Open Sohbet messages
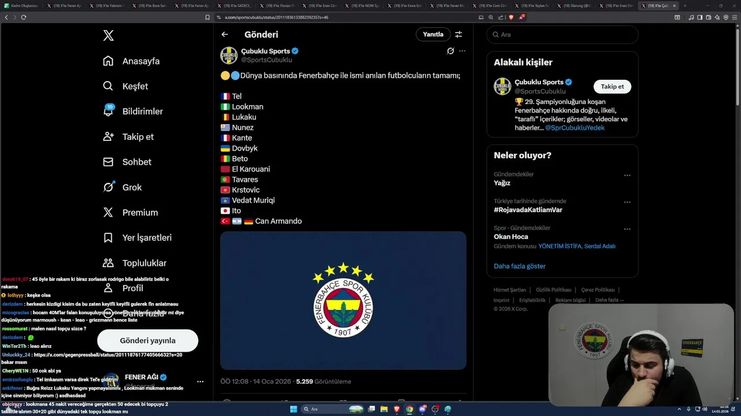This screenshot has width=741, height=416. tap(127, 162)
